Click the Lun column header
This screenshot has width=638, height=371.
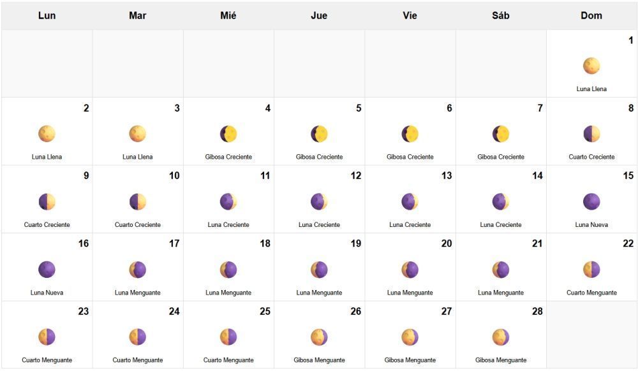coord(47,15)
